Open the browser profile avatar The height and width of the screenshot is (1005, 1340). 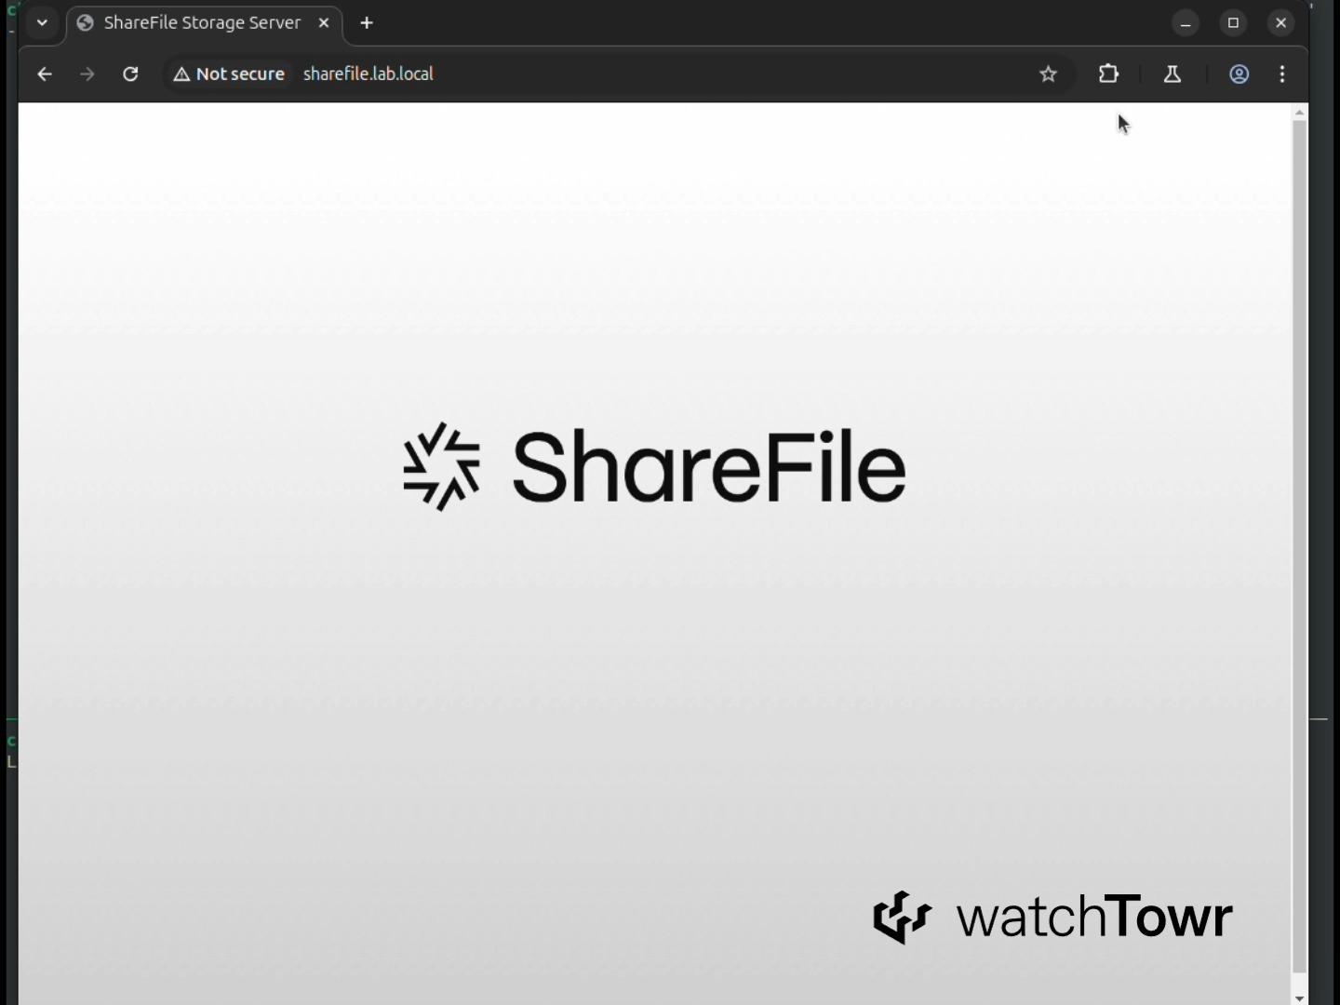coord(1239,74)
